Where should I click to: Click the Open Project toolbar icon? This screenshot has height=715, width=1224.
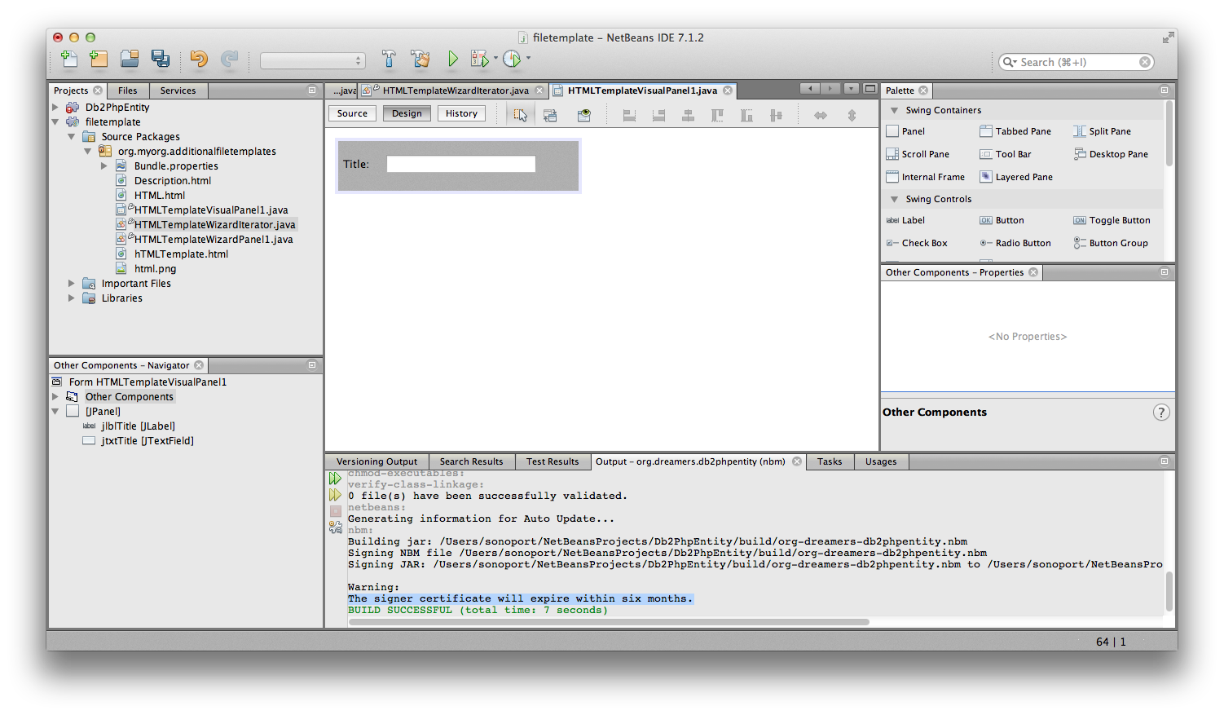[130, 59]
